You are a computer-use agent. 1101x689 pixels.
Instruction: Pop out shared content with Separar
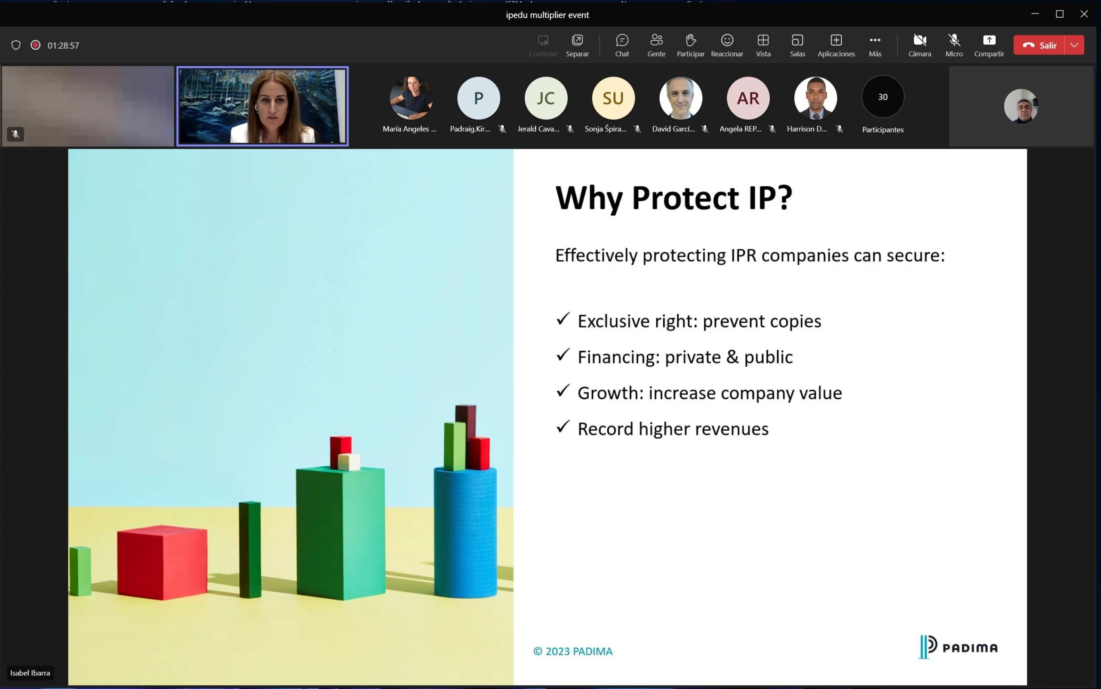[577, 45]
